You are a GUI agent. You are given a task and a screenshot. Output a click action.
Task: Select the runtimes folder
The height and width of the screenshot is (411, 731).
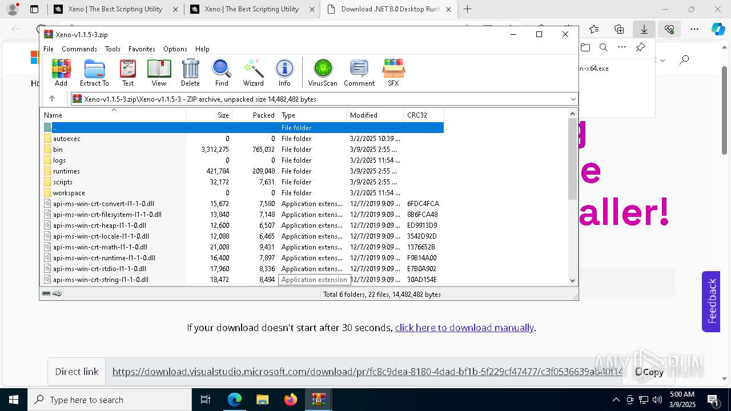click(x=243, y=171)
